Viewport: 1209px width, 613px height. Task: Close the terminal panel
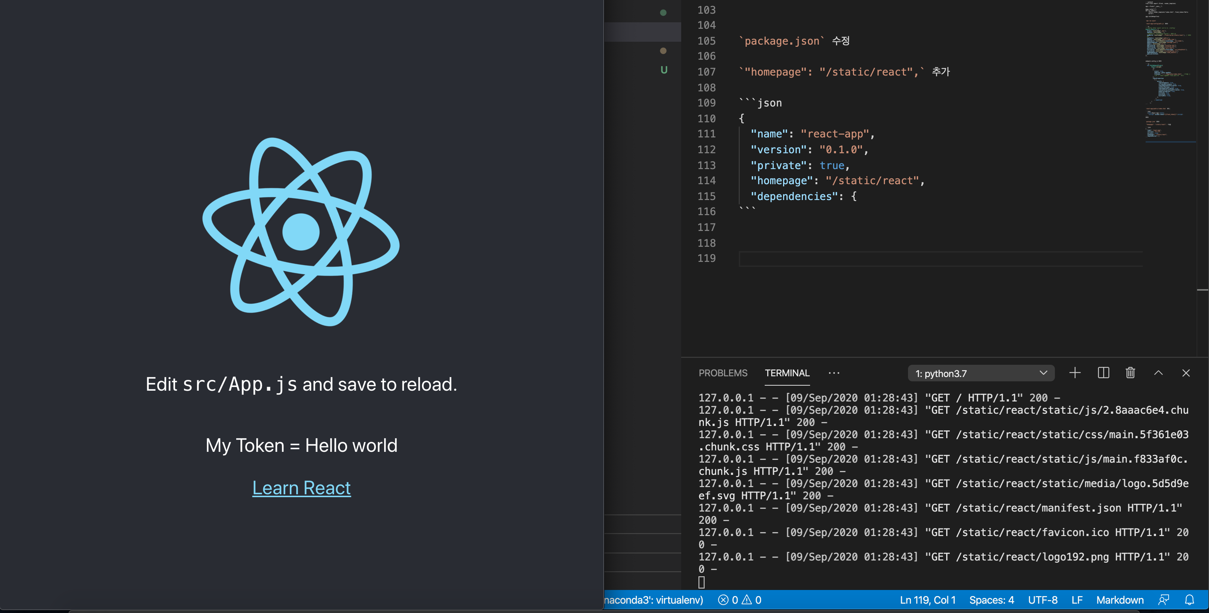coord(1186,373)
